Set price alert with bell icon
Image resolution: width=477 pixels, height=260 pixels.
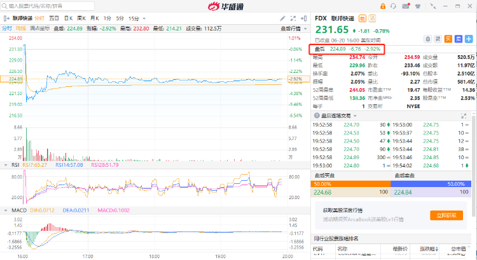(428, 39)
